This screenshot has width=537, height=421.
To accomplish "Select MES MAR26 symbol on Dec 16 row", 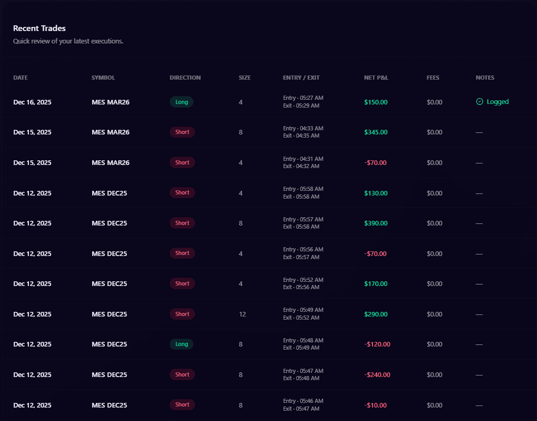I will point(110,102).
